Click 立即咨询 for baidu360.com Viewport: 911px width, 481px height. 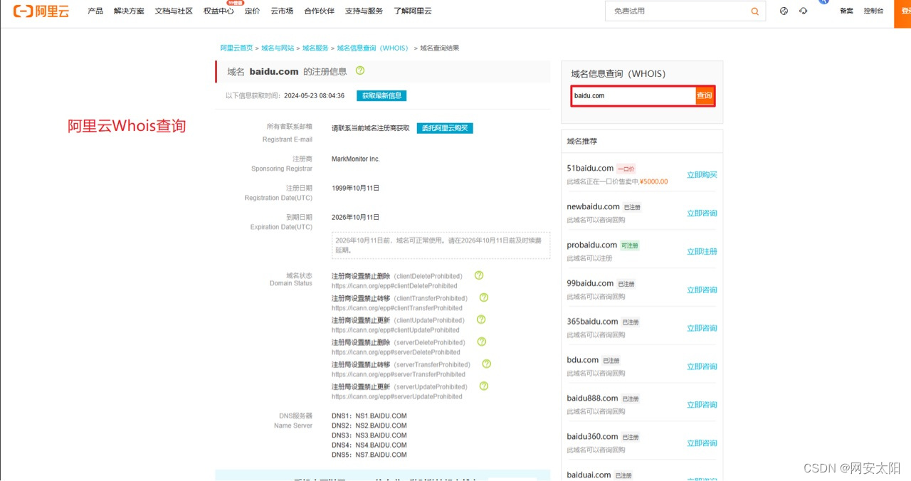point(702,443)
